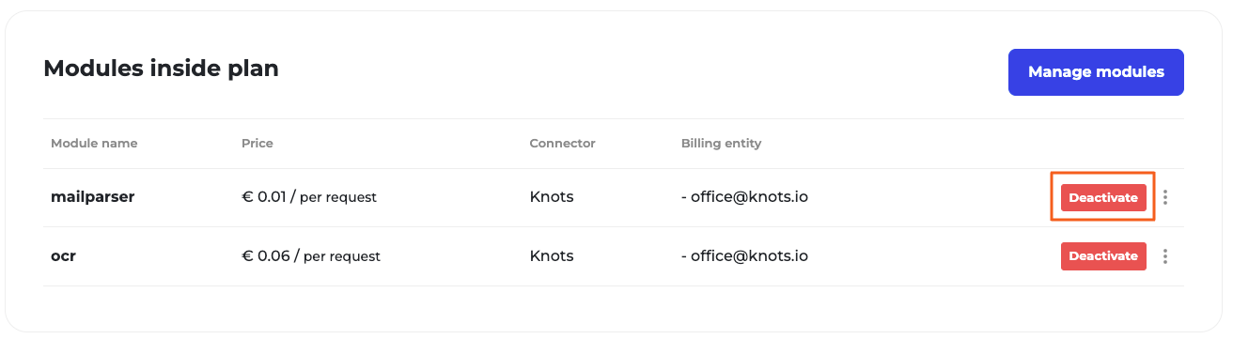Click the Knots connector in ocr row

(x=552, y=255)
